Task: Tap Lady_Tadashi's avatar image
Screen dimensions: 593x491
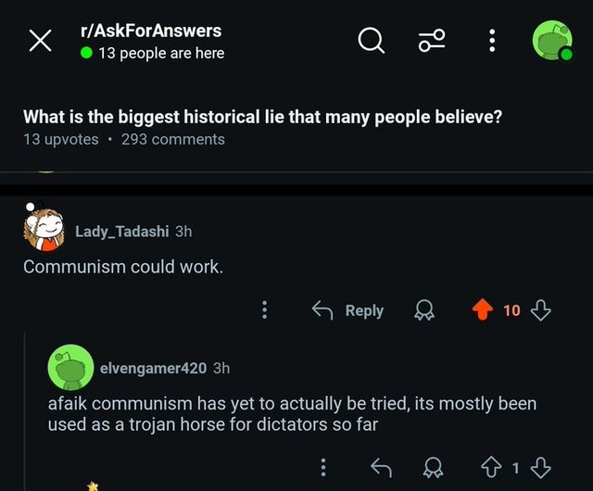Action: [44, 229]
